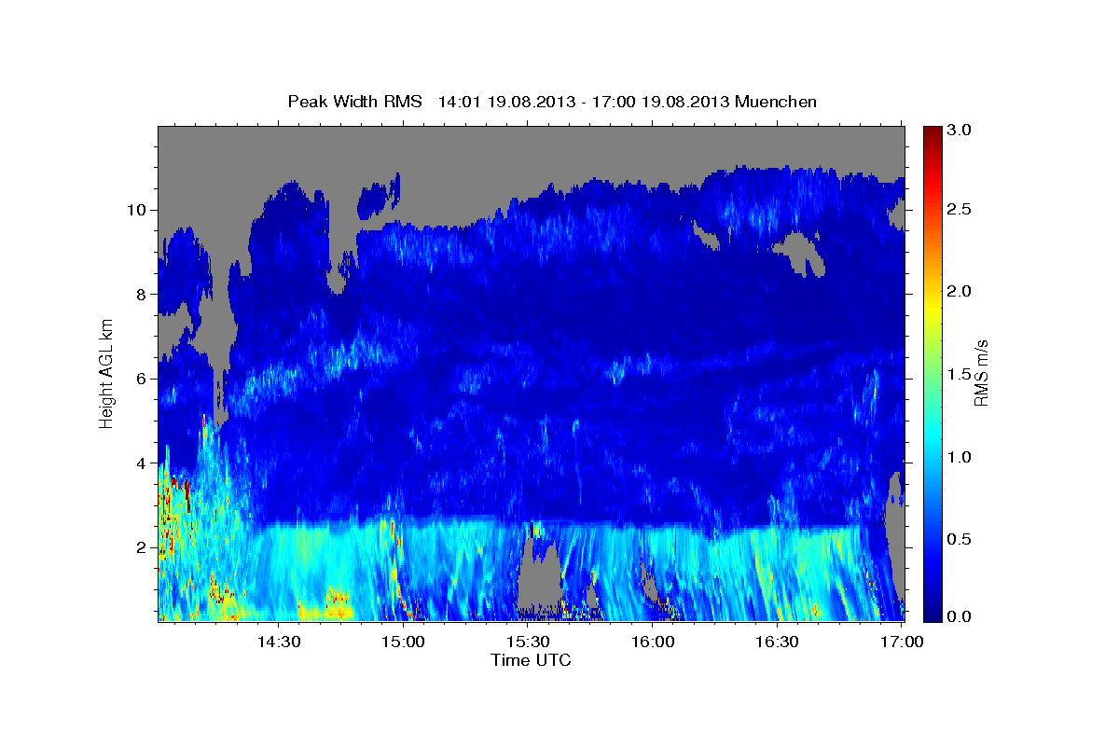Screen dimensions: 1119x746
Task: Click the 15:30 time tick label
Action: [528, 642]
